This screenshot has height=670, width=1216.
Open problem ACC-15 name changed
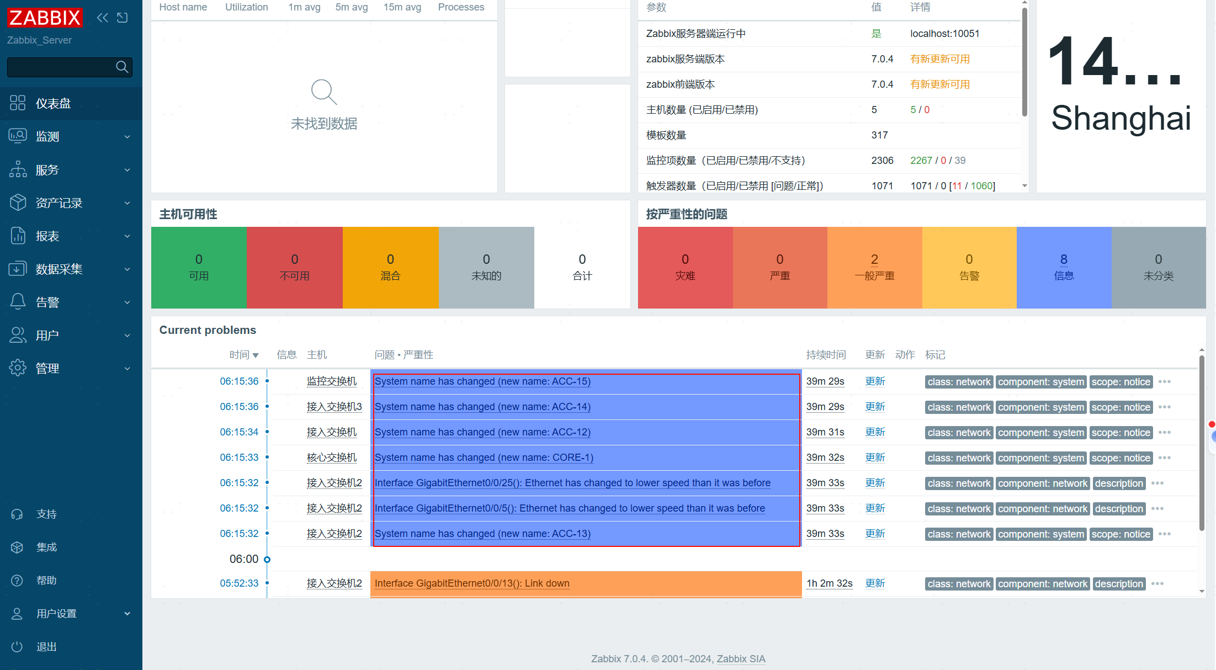pyautogui.click(x=482, y=381)
